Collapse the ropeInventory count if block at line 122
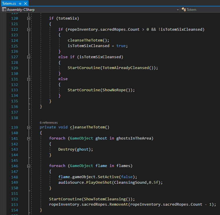The image size is (220, 215). (x=29, y=30)
